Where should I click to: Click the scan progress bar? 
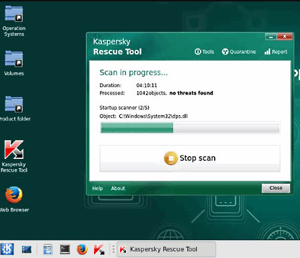(x=190, y=128)
